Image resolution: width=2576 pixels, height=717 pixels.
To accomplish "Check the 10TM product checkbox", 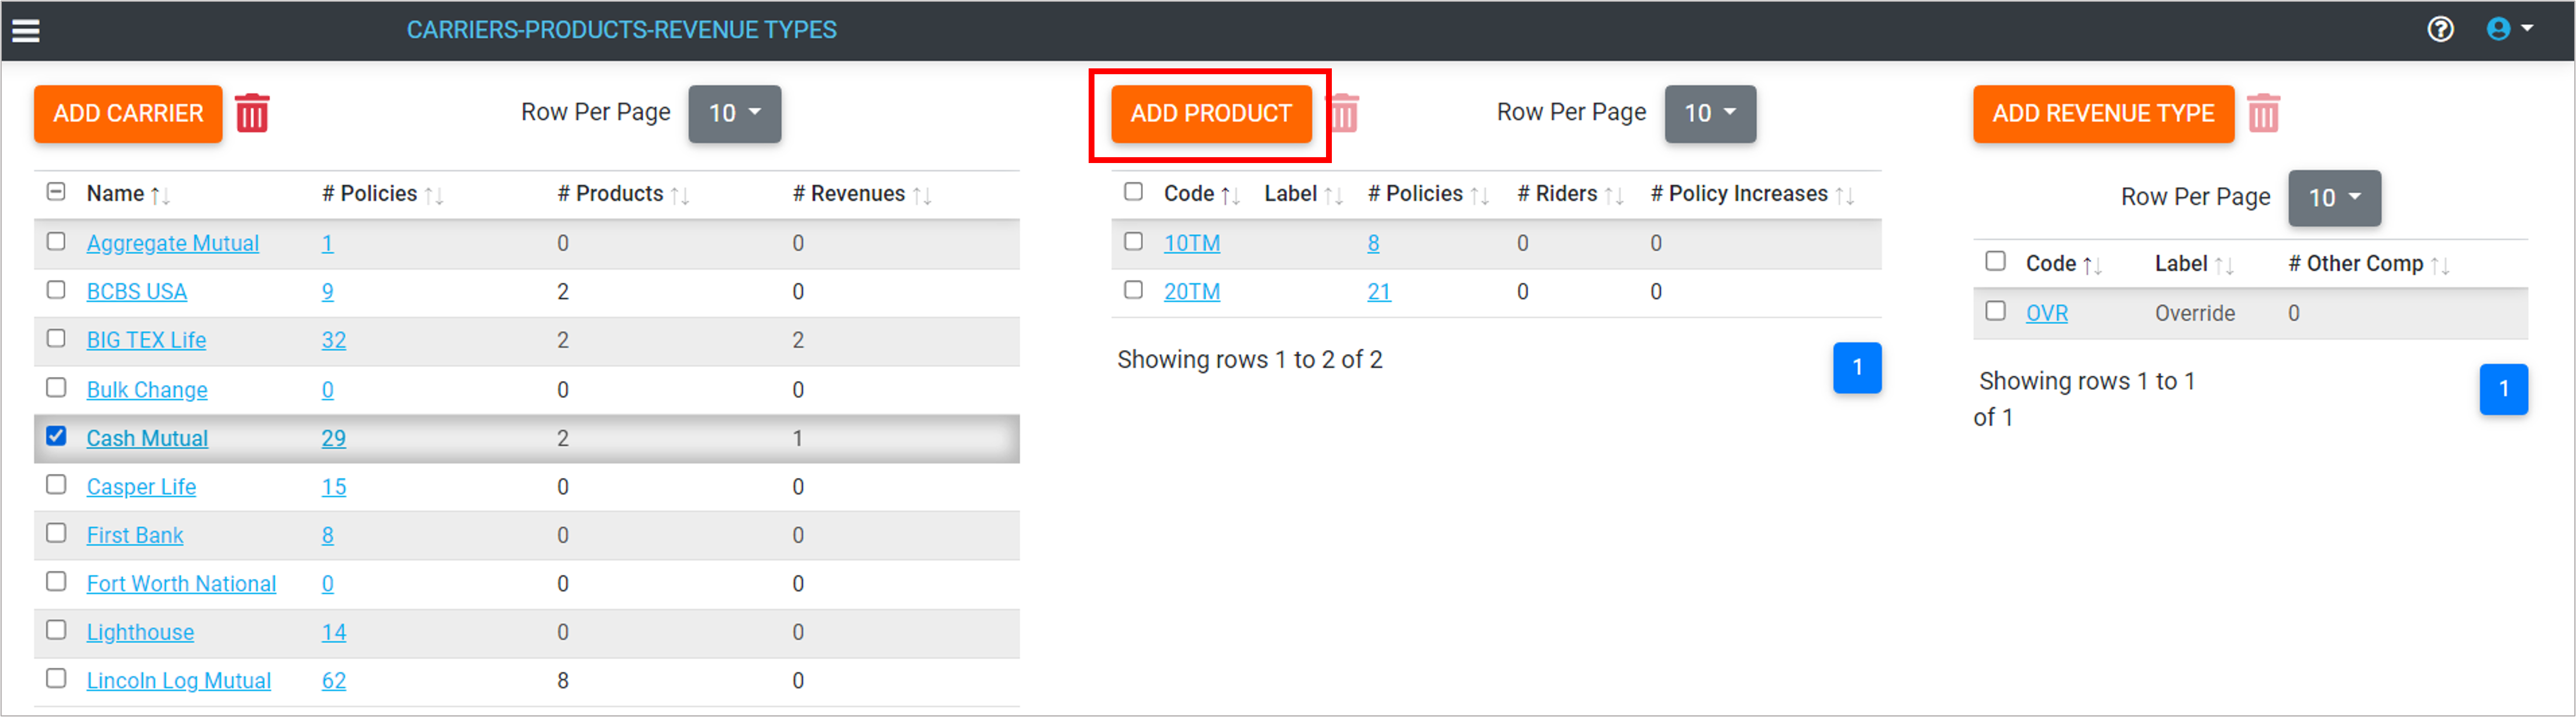I will [1133, 241].
